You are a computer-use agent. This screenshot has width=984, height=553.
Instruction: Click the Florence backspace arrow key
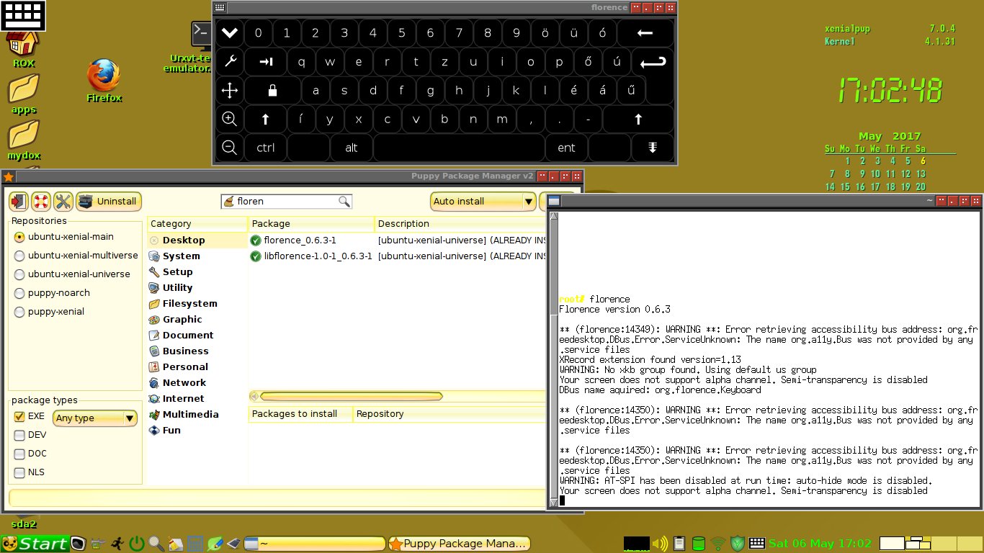[645, 32]
